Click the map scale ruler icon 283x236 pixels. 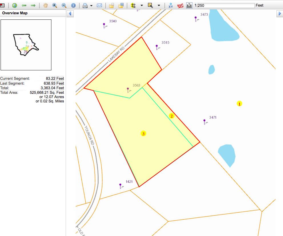coord(189,5)
